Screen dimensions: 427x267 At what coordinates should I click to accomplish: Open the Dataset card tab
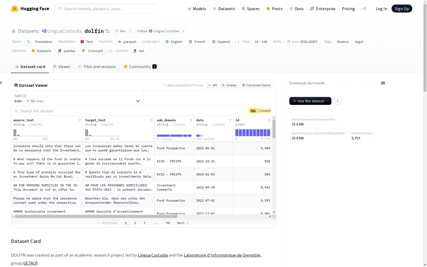coord(30,67)
